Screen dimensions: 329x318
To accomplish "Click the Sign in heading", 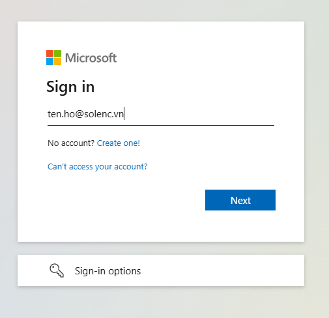I will tap(70, 87).
